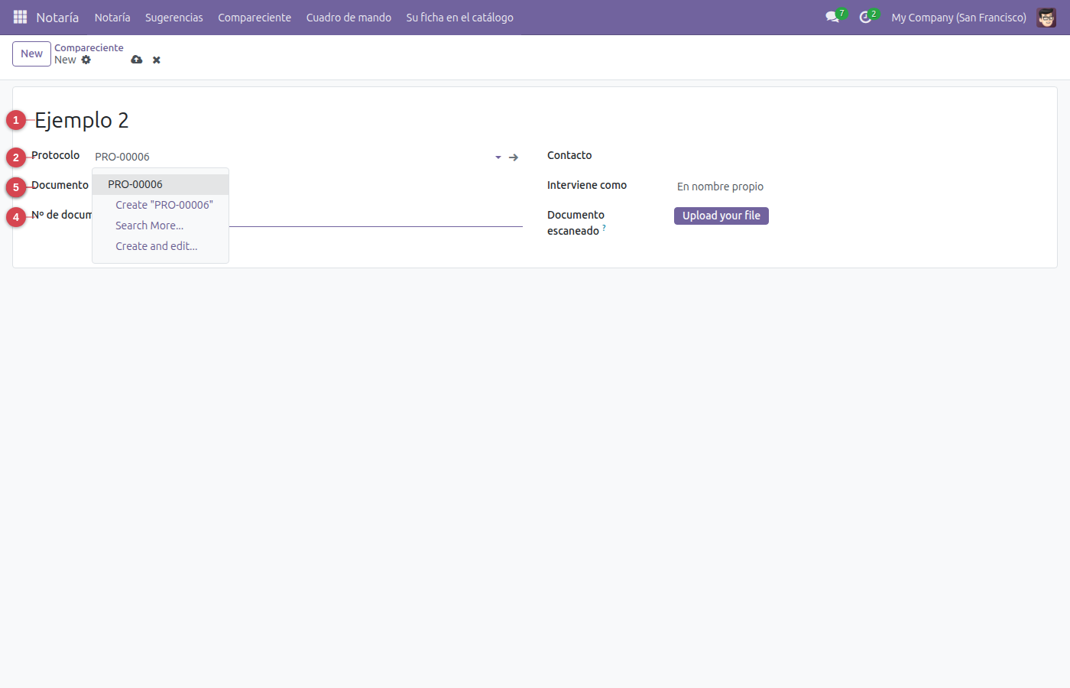Screen dimensions: 1070x688
Task: Open the apps grid menu icon
Action: click(21, 17)
